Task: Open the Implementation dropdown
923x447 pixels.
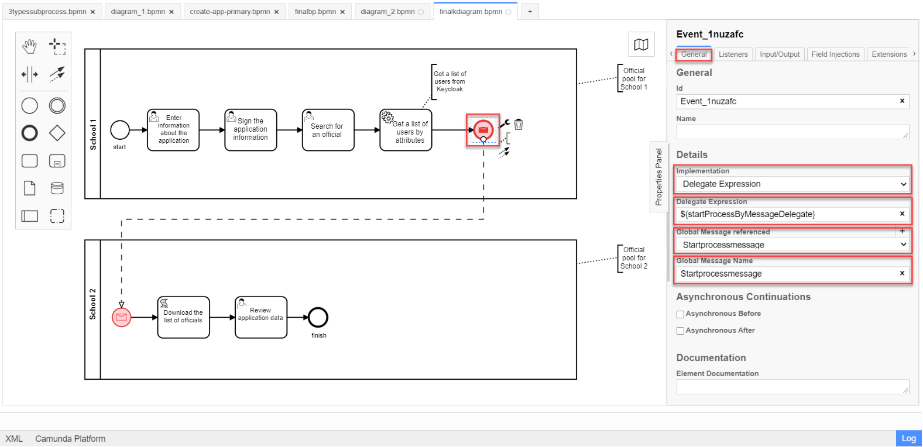Action: (x=792, y=184)
